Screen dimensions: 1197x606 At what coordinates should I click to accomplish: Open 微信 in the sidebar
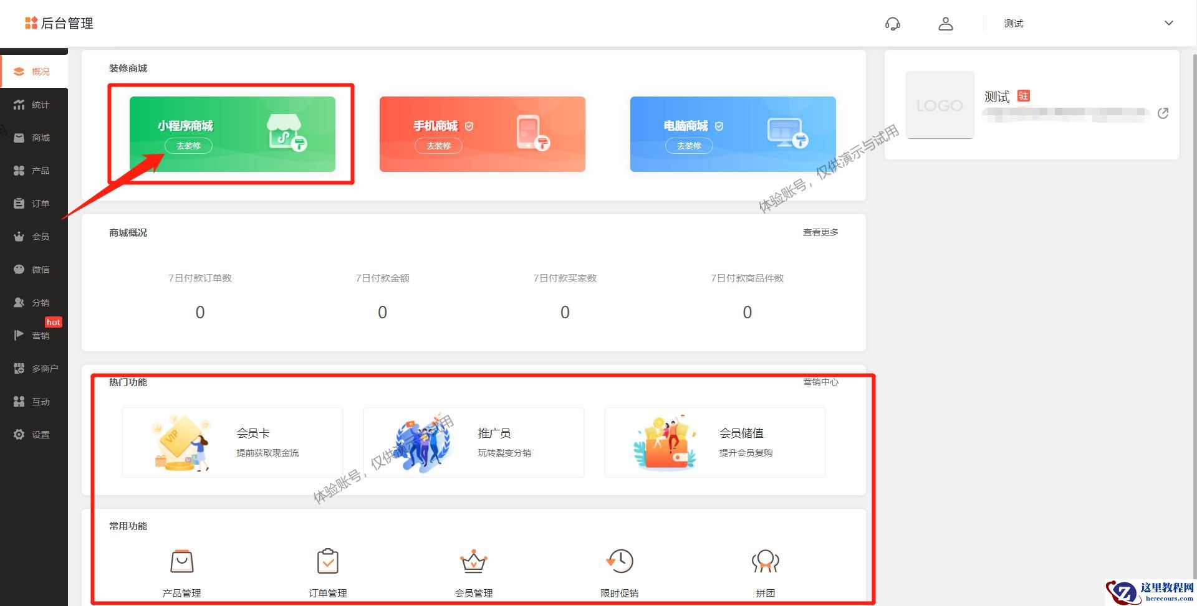click(x=34, y=270)
